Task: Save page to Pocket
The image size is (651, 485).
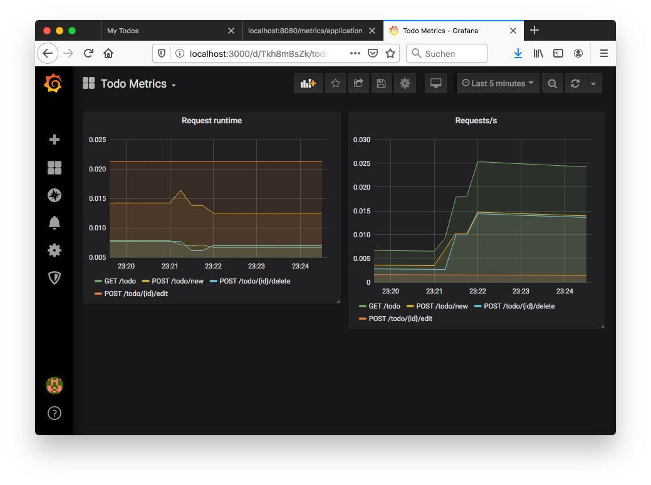Action: [x=373, y=53]
